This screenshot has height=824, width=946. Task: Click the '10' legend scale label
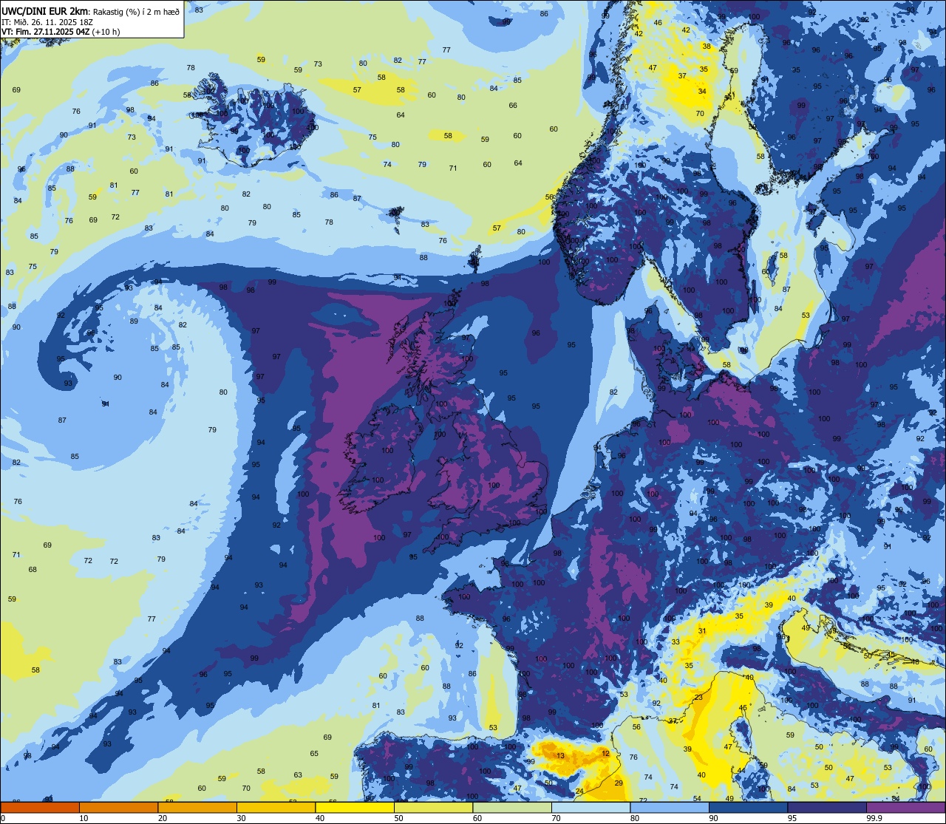pos(84,818)
